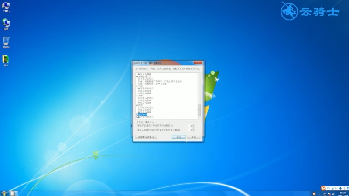Close the 自定义「开始」菜单 dialog
The image size is (349, 196).
pos(198,63)
